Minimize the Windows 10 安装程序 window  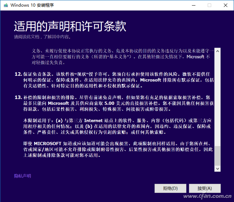coord(194,5)
